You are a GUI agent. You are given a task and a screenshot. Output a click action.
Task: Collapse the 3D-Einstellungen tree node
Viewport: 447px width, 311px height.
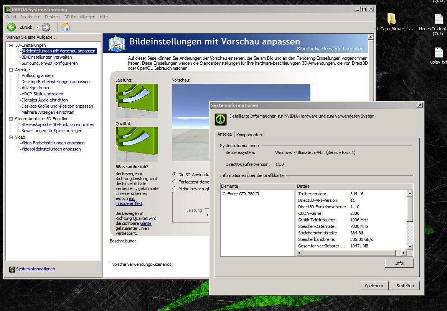coord(11,45)
